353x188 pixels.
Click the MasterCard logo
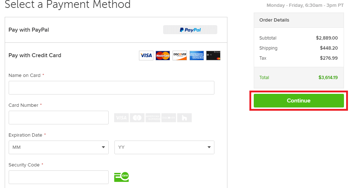(x=163, y=56)
